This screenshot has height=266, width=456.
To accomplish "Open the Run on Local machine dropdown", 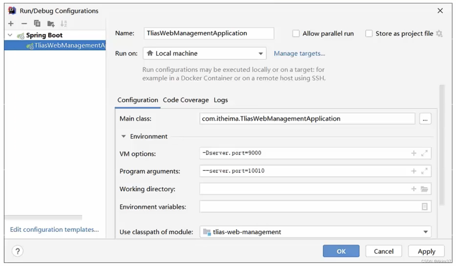I will point(205,53).
